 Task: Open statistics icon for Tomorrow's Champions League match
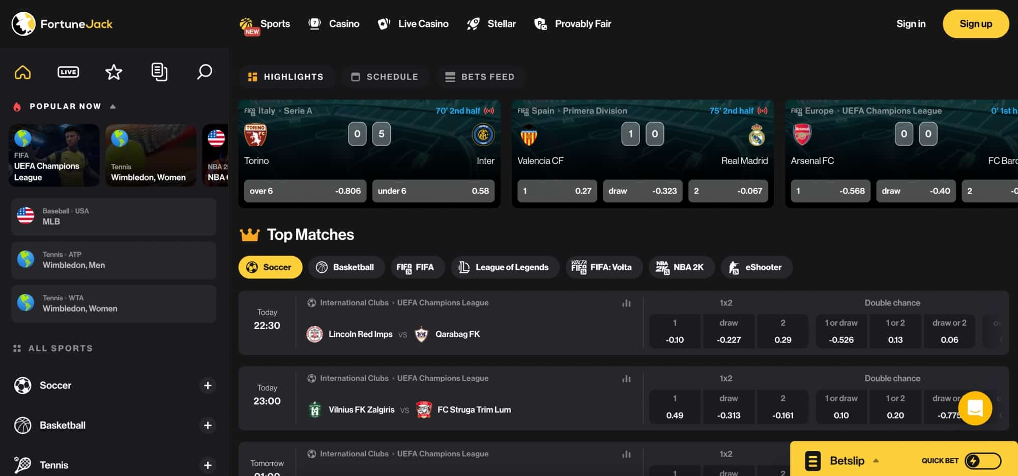coord(626,454)
